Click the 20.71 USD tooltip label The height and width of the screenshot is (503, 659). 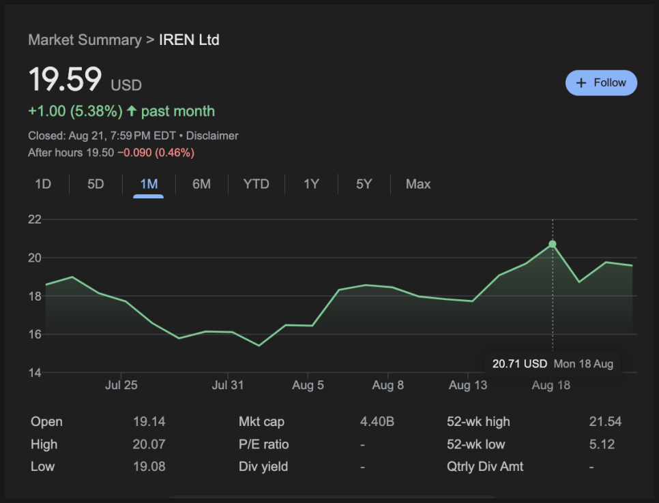click(x=520, y=363)
